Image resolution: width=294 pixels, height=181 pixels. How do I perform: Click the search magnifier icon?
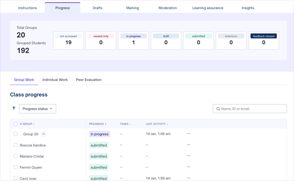pyautogui.click(x=218, y=109)
